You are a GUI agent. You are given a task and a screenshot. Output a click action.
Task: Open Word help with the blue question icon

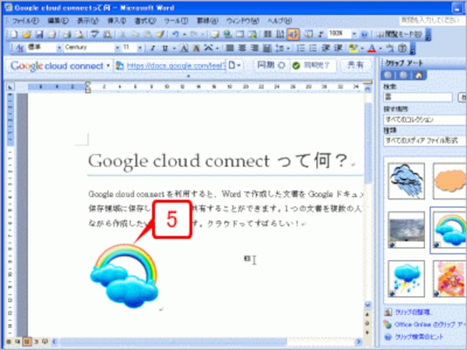tap(364, 34)
